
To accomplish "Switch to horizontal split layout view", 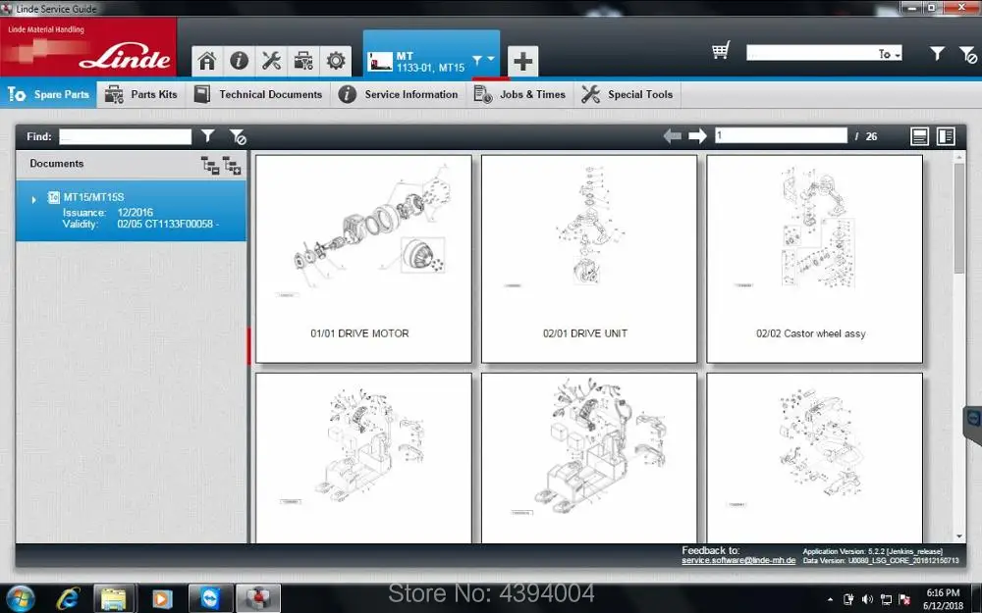I will [x=919, y=136].
